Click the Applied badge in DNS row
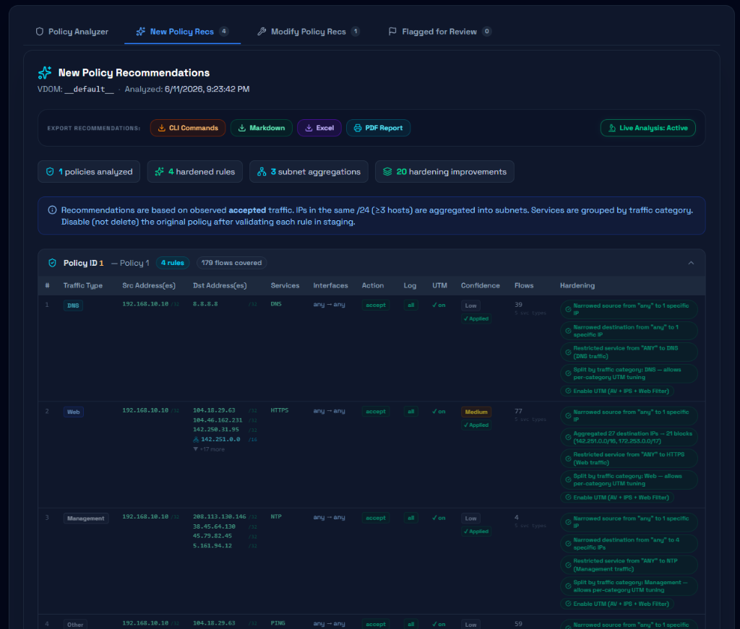Image resolution: width=740 pixels, height=629 pixels. [x=476, y=318]
